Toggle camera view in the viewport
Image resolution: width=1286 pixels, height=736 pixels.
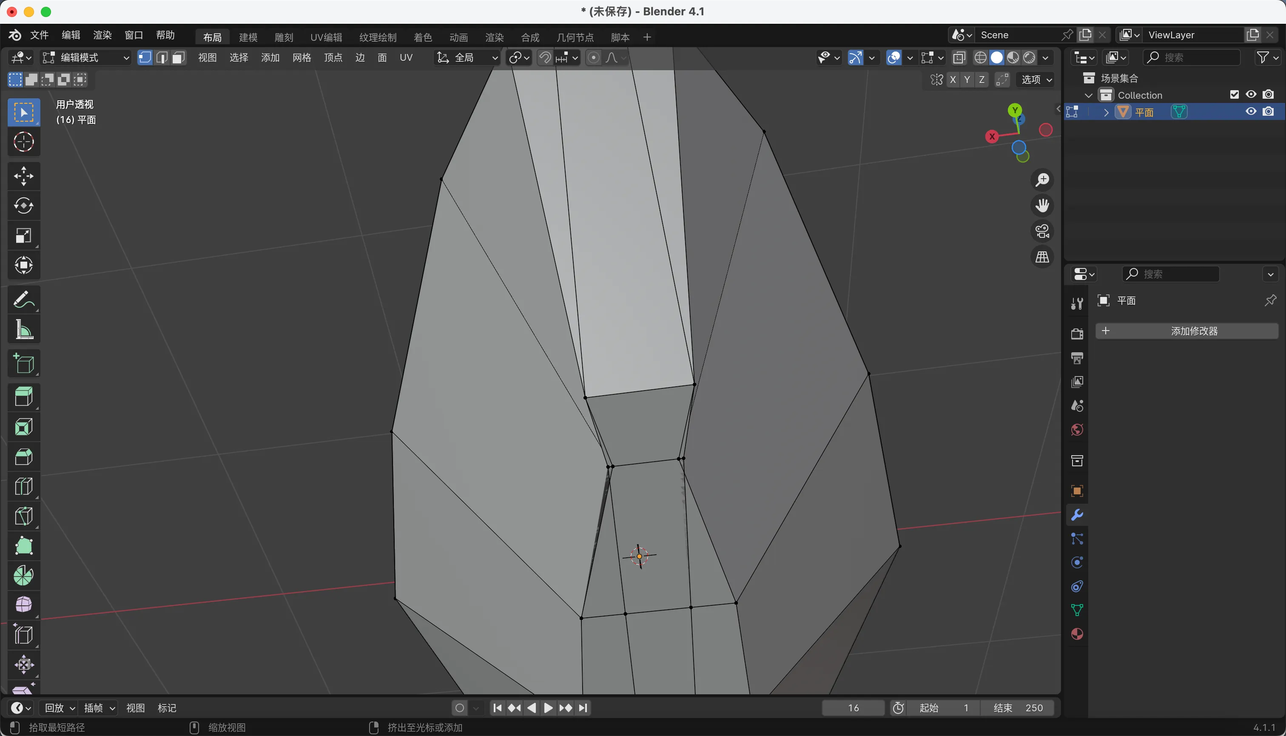click(x=1042, y=231)
